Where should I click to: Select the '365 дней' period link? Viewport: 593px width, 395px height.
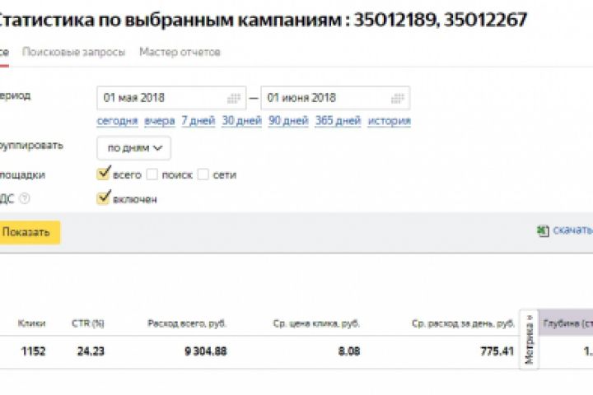(x=338, y=121)
